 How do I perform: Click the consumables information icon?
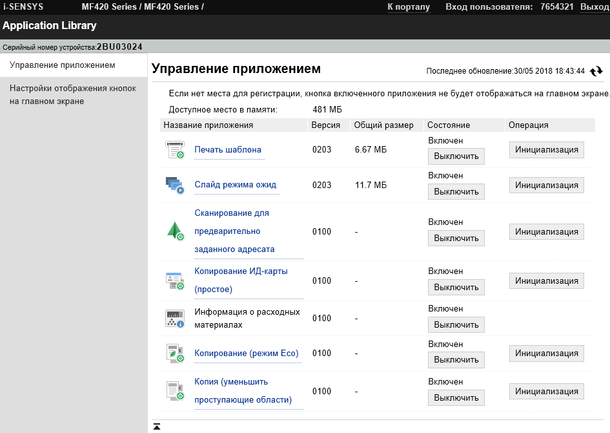click(x=175, y=318)
